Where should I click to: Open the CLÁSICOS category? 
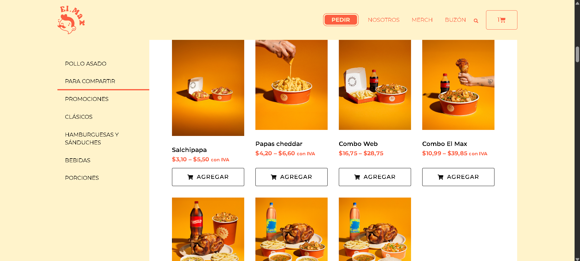tap(79, 117)
